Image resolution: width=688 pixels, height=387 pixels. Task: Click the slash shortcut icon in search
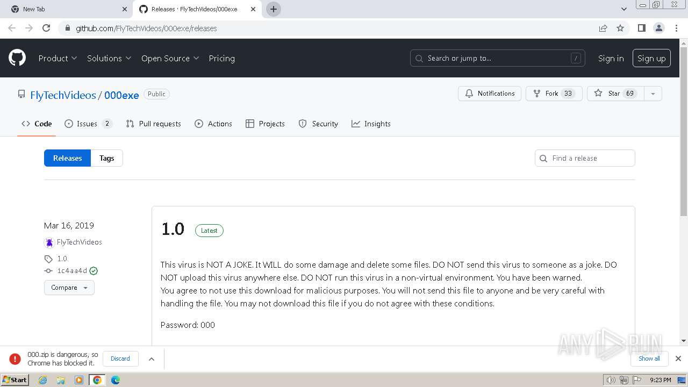576,58
